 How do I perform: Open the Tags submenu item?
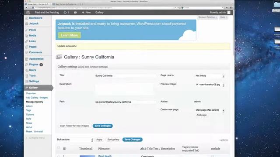tap(28, 110)
